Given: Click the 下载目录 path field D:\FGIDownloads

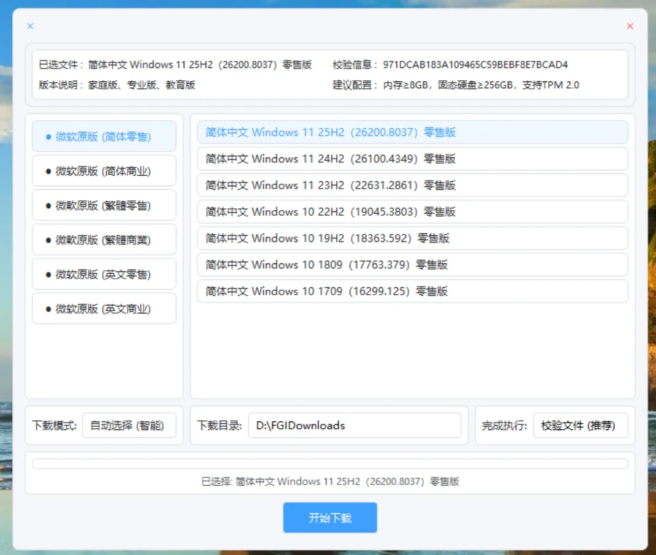Looking at the screenshot, I should pos(355,425).
